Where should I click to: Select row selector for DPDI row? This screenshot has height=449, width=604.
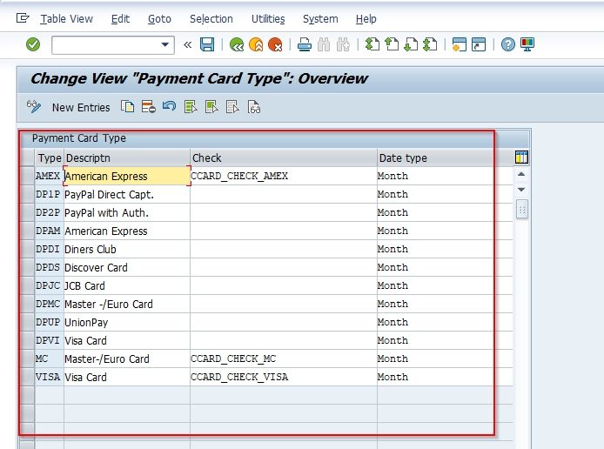point(27,249)
